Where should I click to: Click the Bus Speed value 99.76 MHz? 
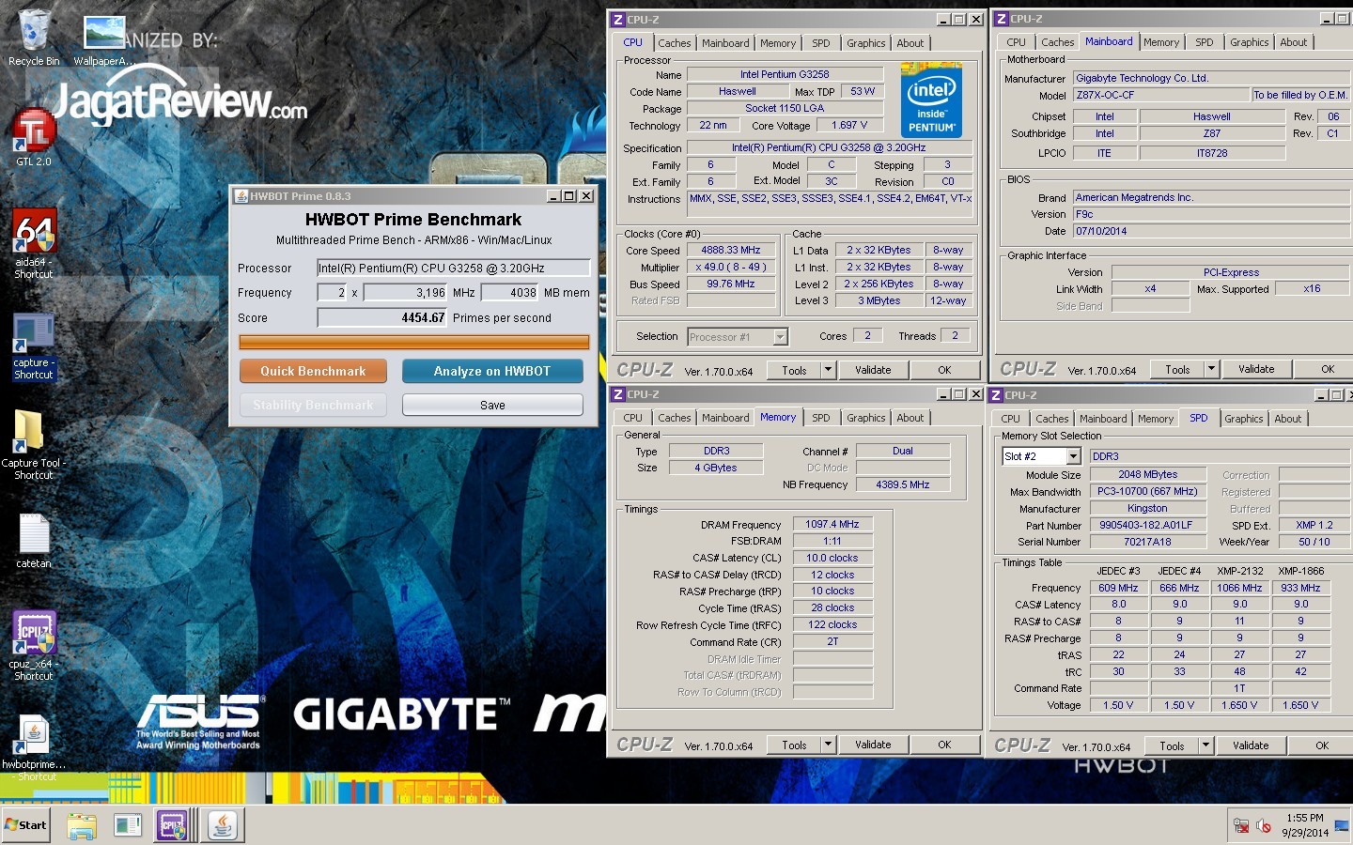(730, 284)
